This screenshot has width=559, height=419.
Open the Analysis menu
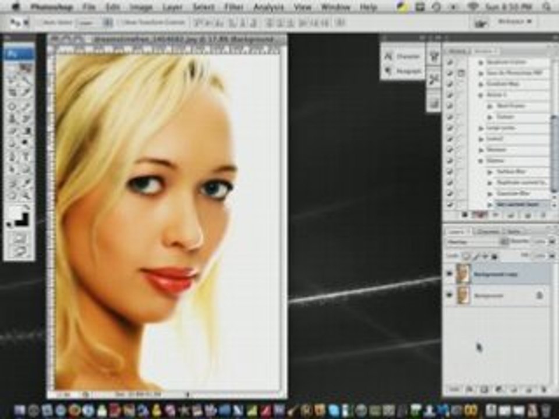268,7
